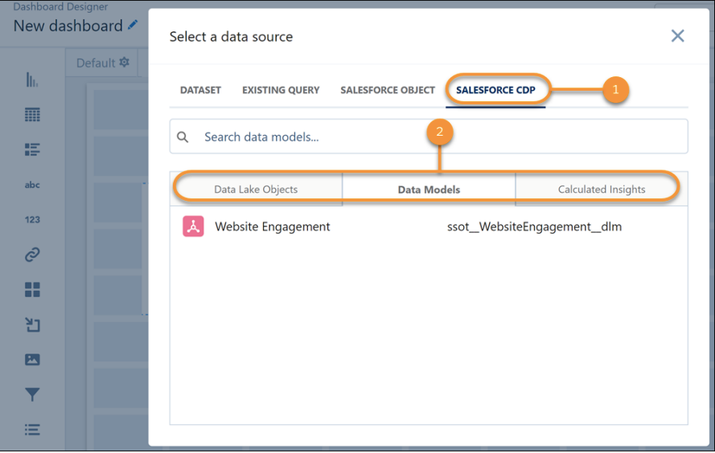Close the Select a data source dialog
The image size is (715, 453).
pyautogui.click(x=678, y=36)
